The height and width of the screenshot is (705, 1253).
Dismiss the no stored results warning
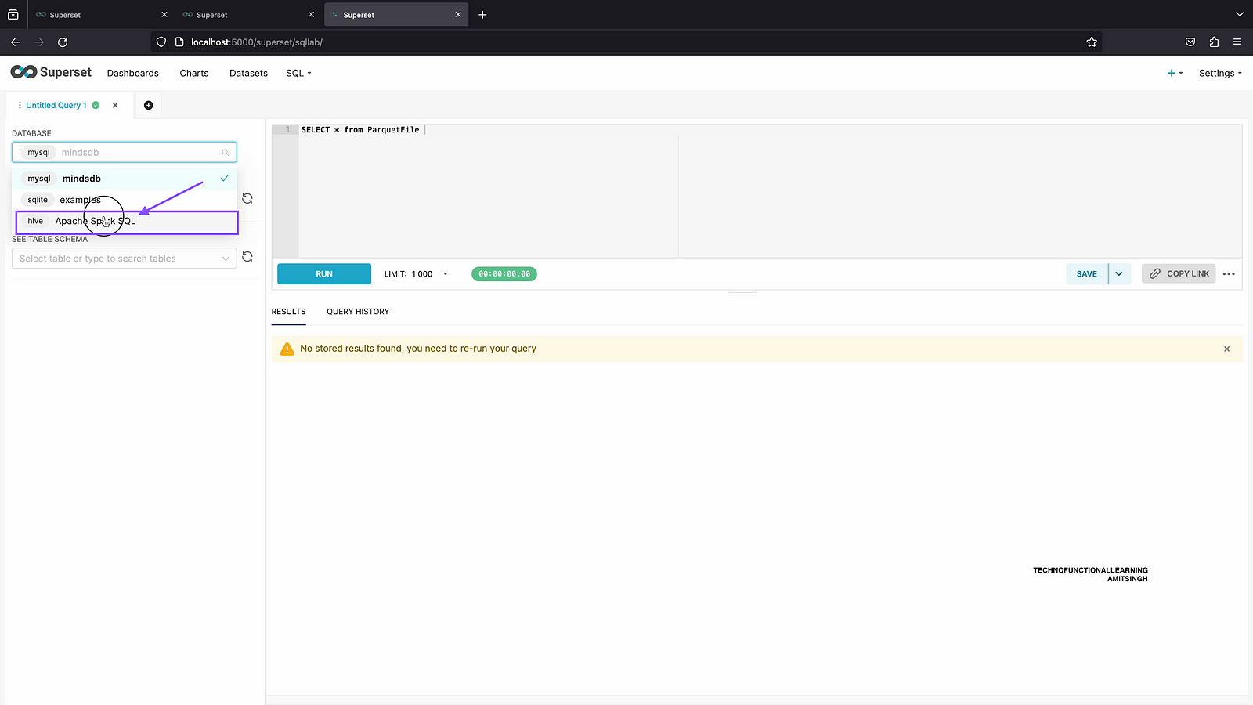1226,349
